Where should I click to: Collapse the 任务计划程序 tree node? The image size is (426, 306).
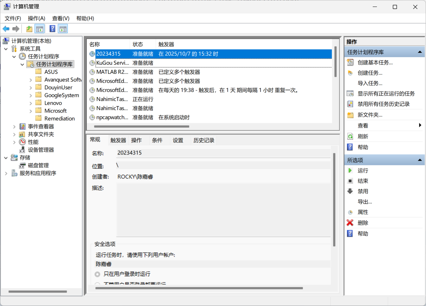tap(14, 56)
